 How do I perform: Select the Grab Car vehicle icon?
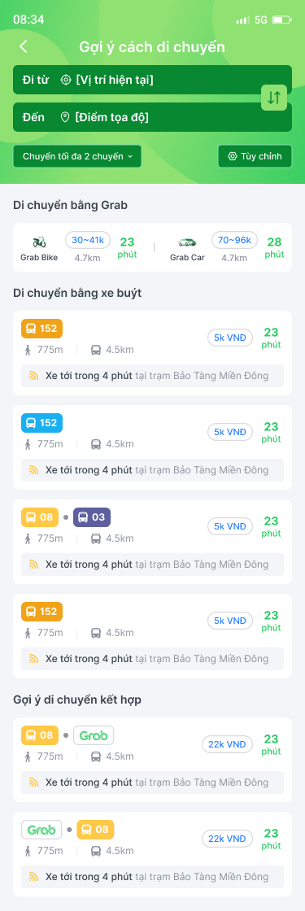point(187,242)
